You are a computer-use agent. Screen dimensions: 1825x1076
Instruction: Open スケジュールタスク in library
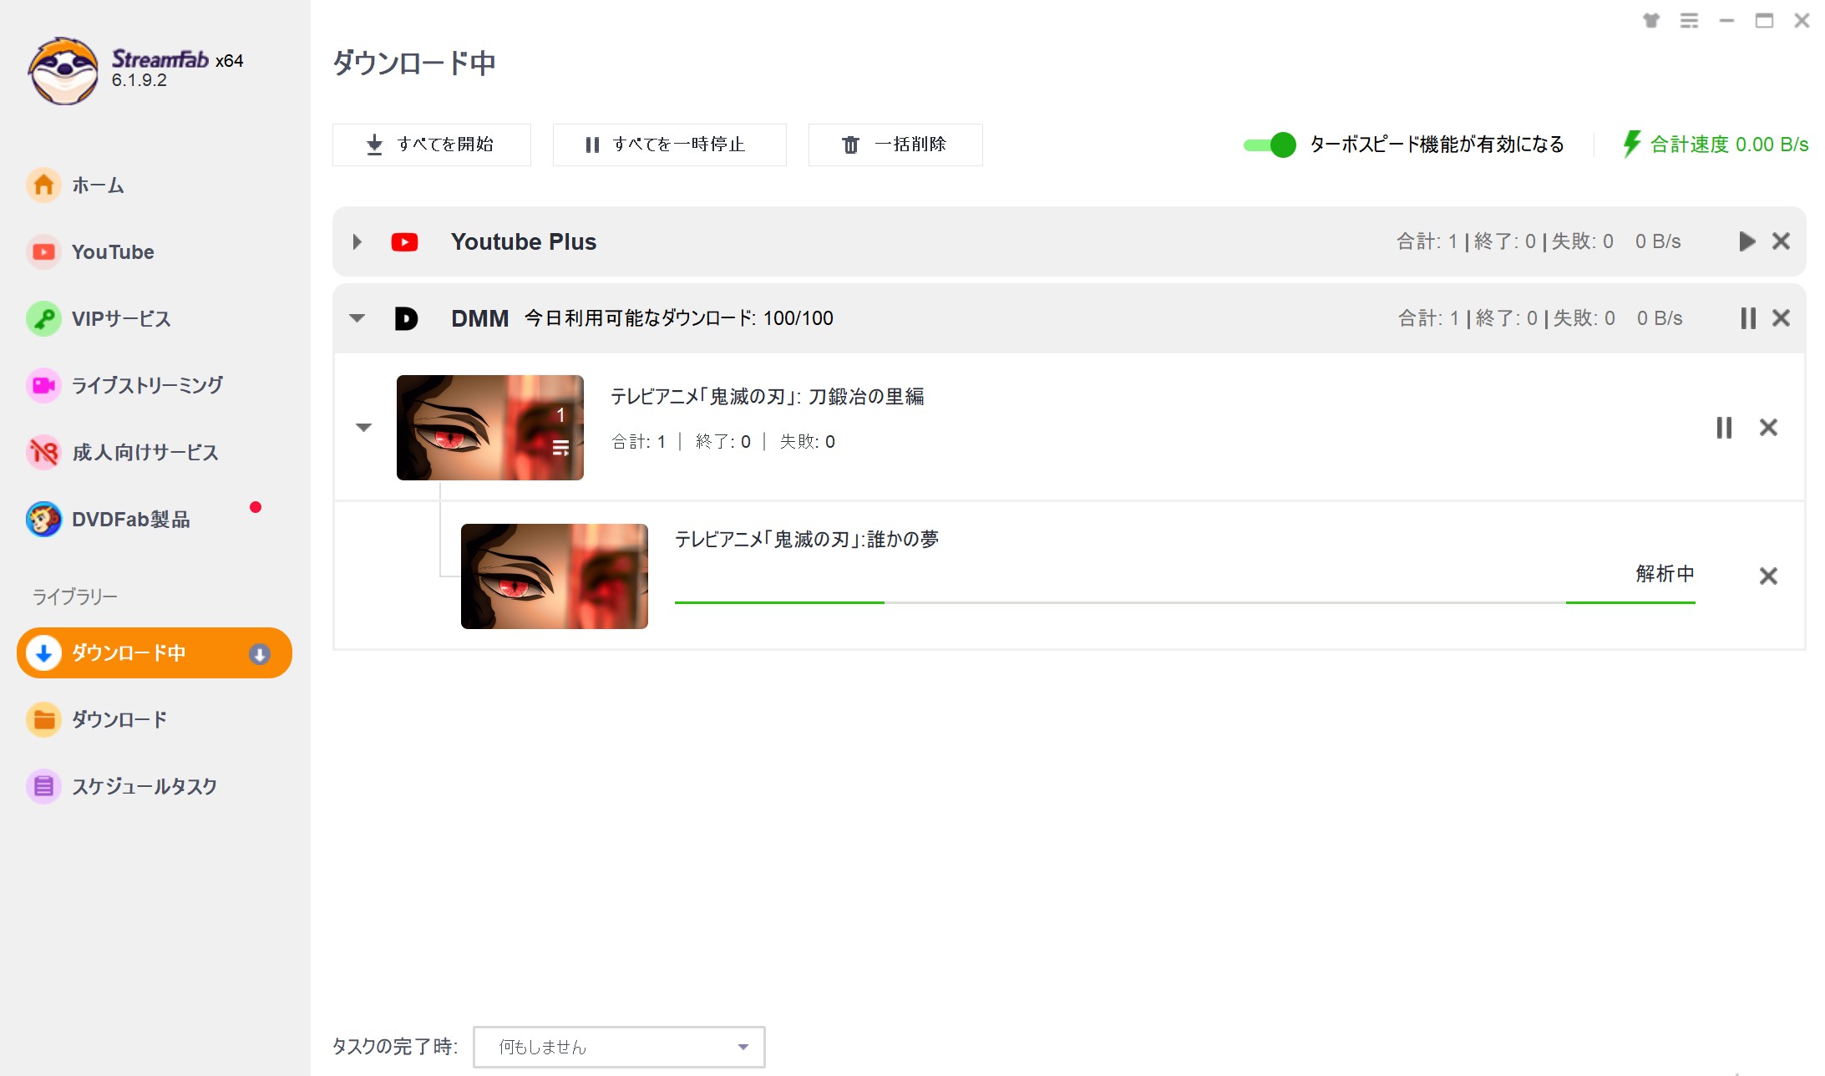tap(144, 786)
